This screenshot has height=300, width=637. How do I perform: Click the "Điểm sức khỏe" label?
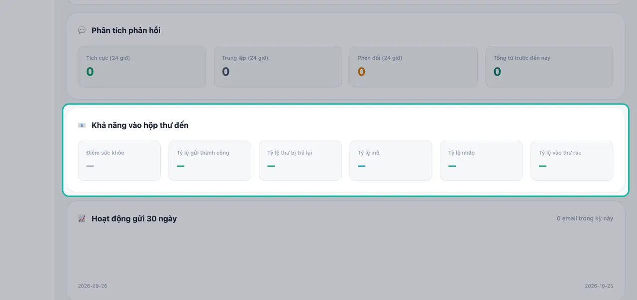pyautogui.click(x=105, y=153)
